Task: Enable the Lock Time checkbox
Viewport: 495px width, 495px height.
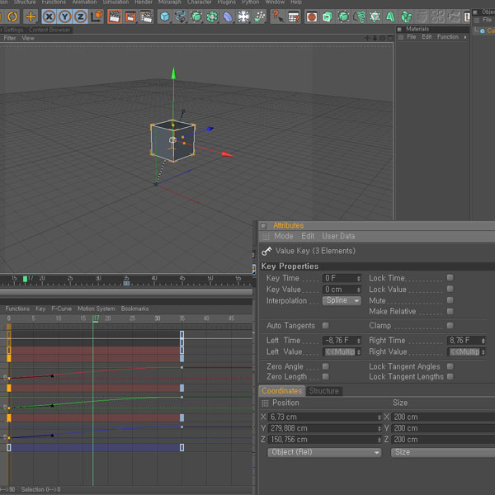Action: [450, 278]
